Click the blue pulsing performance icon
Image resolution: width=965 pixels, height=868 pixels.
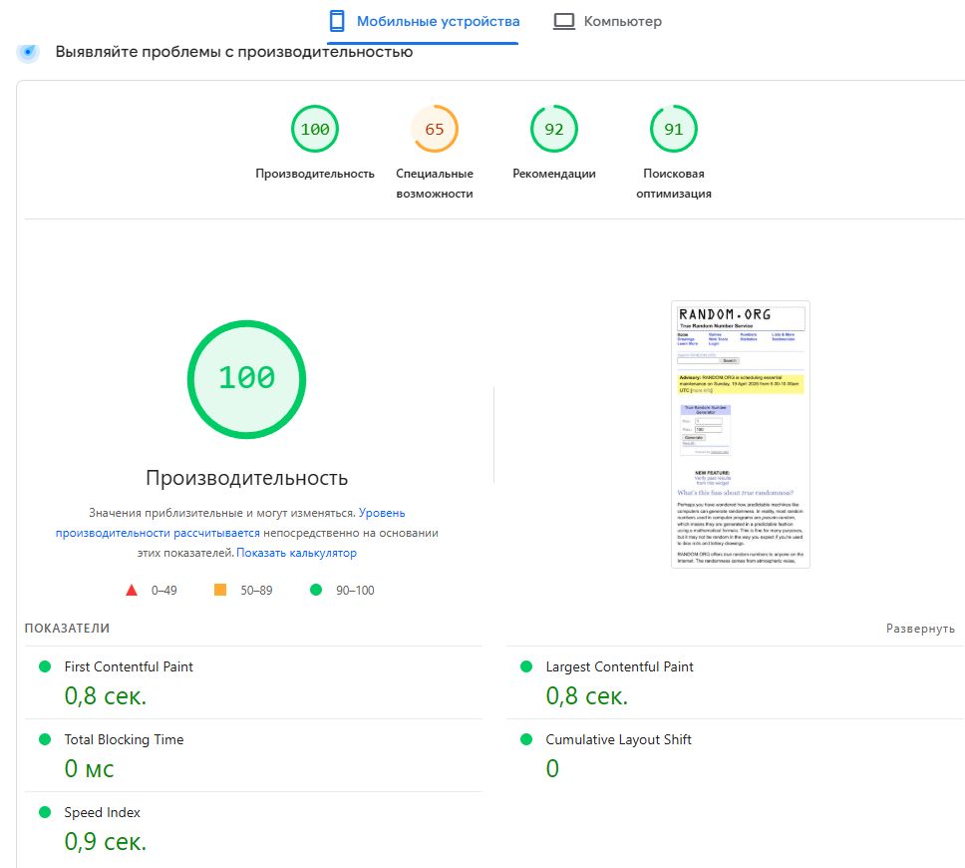tap(28, 52)
